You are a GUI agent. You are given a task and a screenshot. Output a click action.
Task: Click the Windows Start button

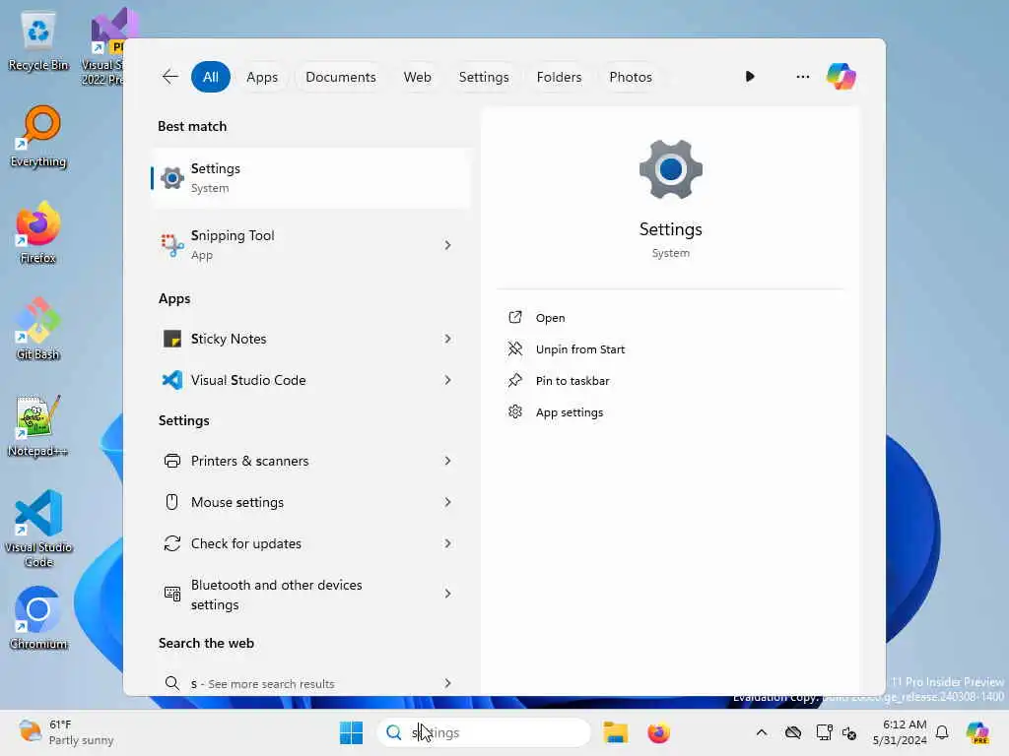tap(351, 732)
